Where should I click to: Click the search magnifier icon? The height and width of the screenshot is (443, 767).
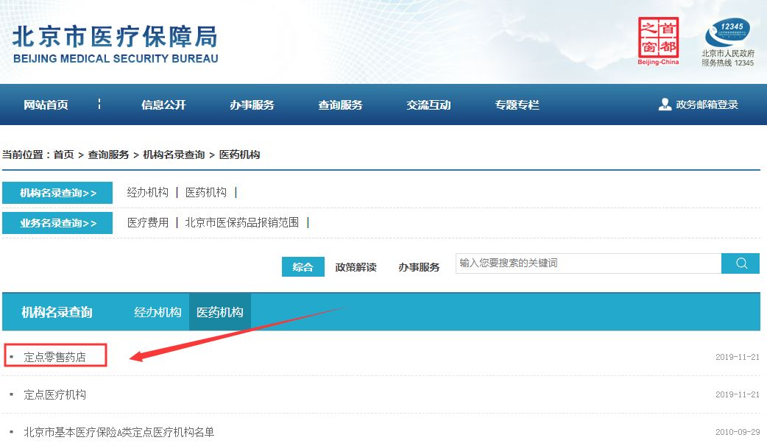pyautogui.click(x=741, y=263)
